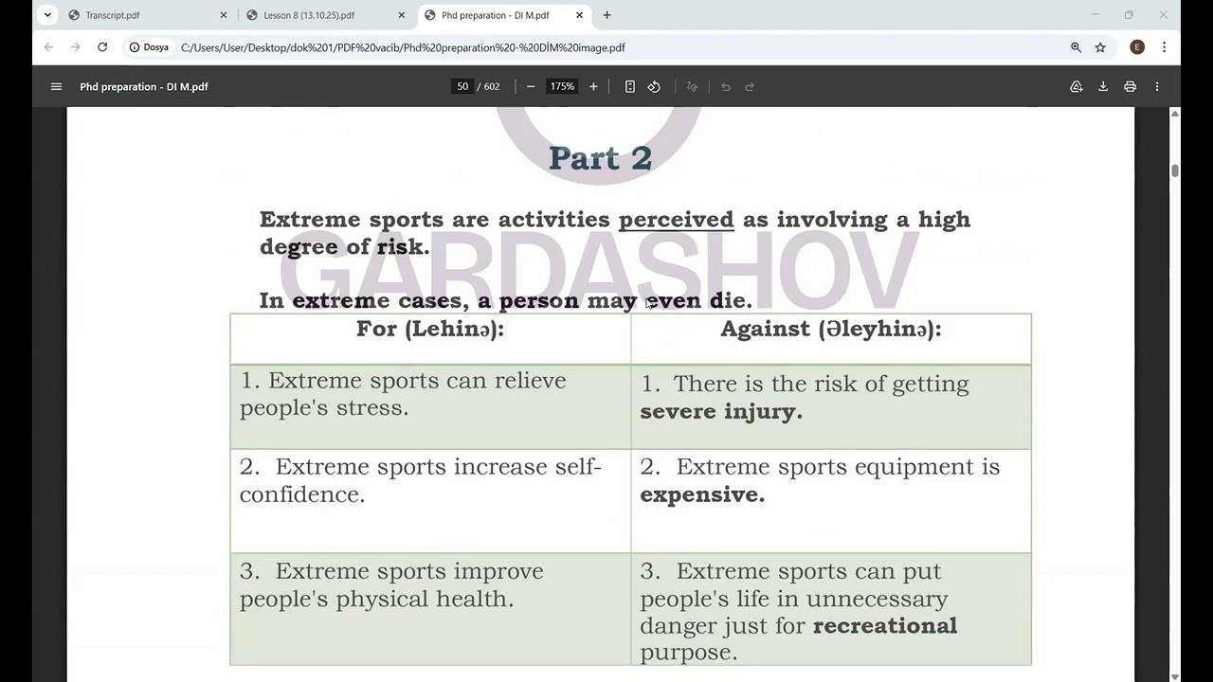
Task: Click the bold word 'expensive.'
Action: [702, 494]
